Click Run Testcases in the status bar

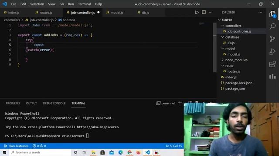[16, 146]
